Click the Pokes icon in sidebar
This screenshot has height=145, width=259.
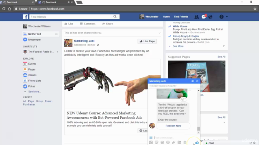pos(25,86)
